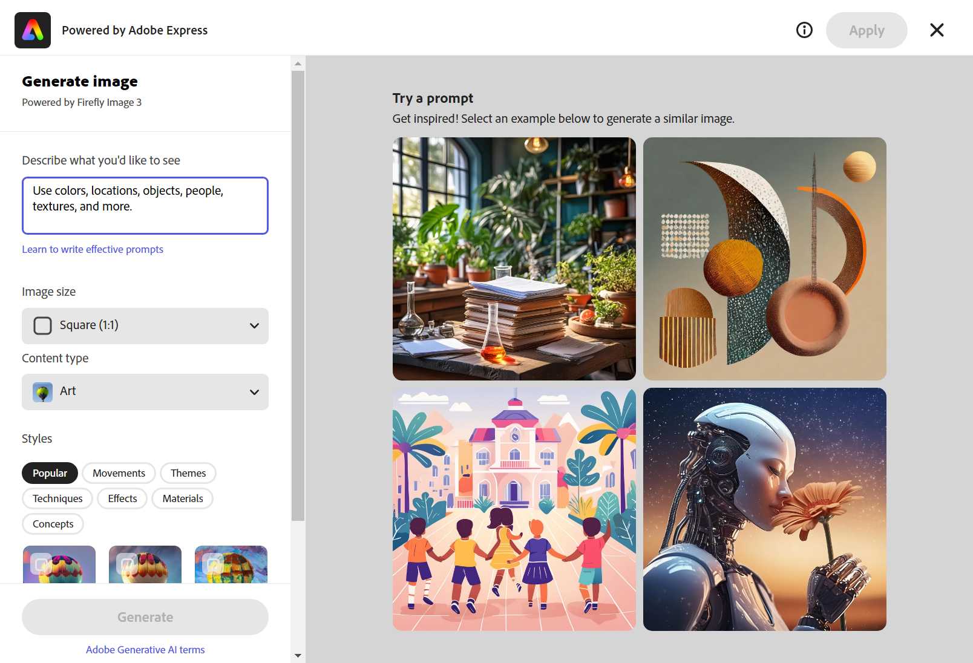This screenshot has width=973, height=663.
Task: Click the square aspect ratio icon
Action: [x=42, y=325]
